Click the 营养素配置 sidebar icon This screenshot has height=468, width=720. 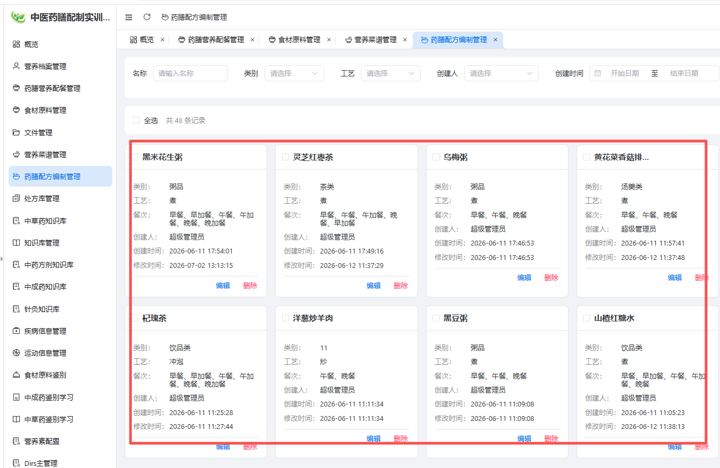click(x=16, y=441)
